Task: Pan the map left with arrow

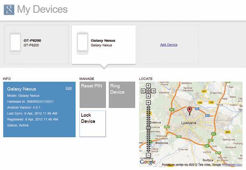Action: click(143, 91)
